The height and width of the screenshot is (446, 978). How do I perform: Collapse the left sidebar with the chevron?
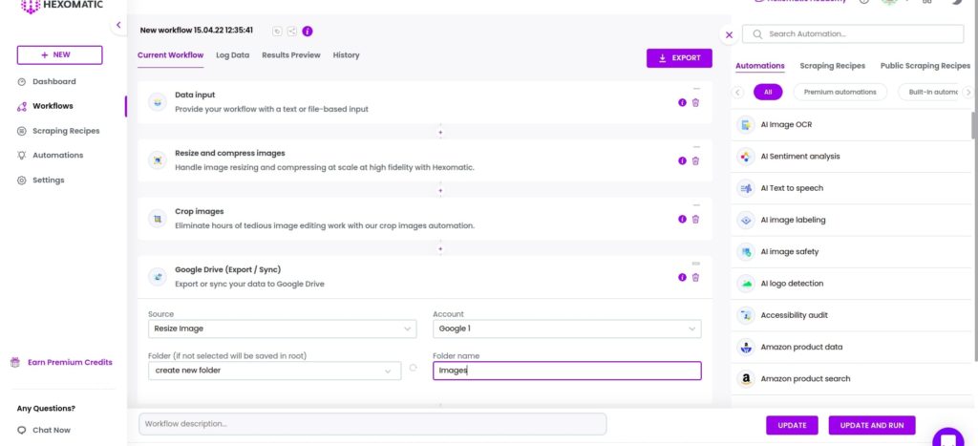(118, 25)
